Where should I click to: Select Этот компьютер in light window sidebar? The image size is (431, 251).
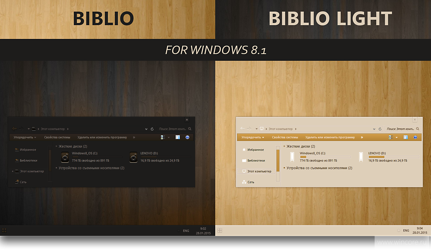[x=256, y=171]
